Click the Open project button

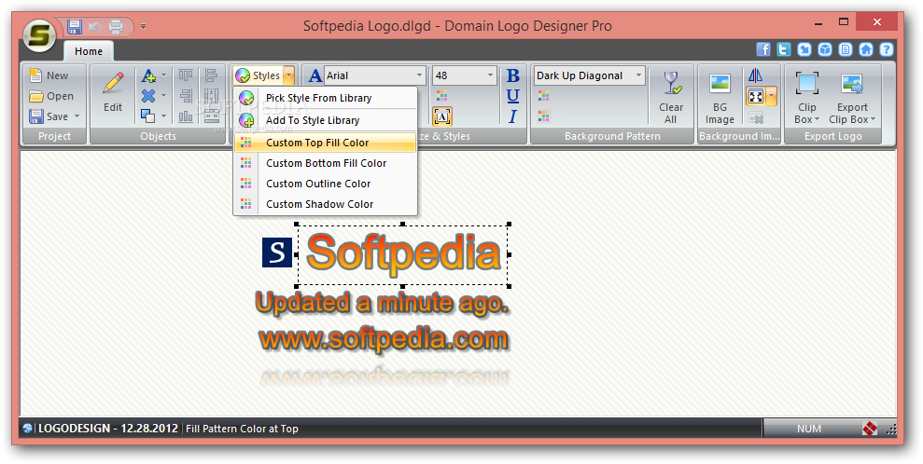pos(52,96)
